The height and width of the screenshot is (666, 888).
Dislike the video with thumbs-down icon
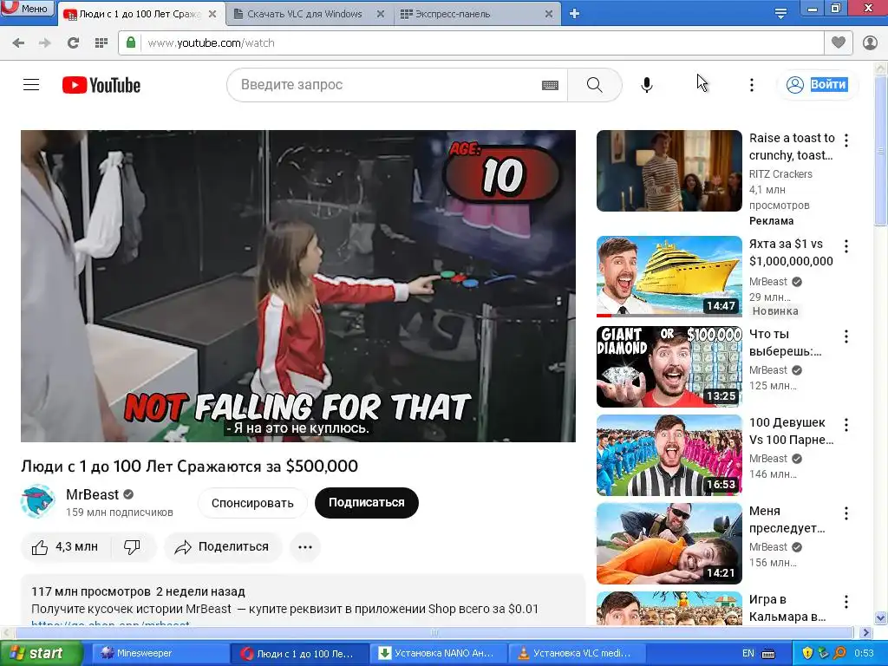133,547
